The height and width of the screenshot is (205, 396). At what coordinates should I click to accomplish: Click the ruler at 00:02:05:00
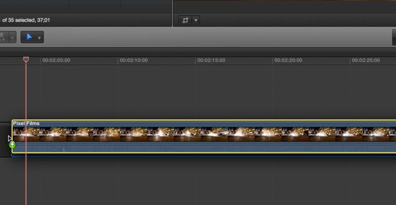click(56, 60)
